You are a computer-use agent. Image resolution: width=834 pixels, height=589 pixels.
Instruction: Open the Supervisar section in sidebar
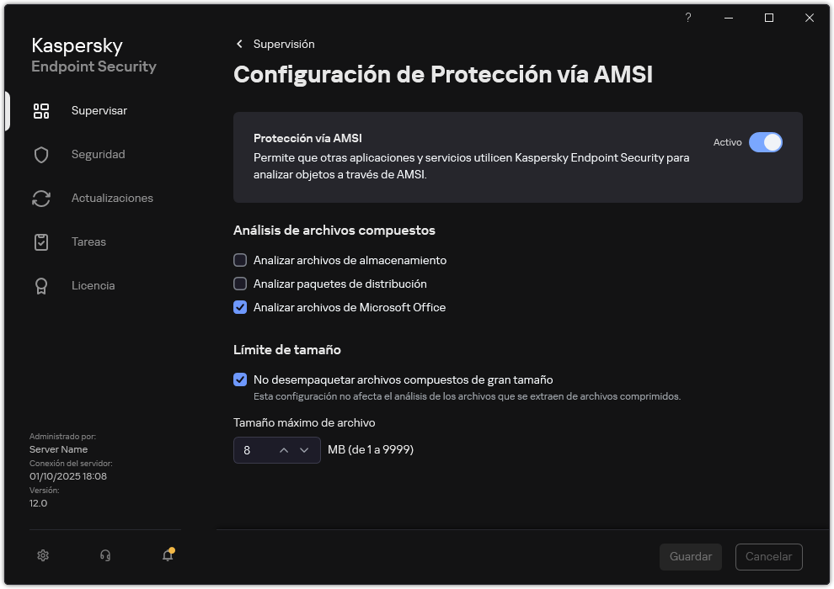click(x=99, y=110)
